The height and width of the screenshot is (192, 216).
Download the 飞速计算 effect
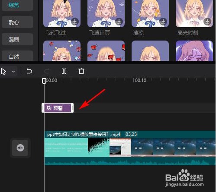tap(119, 22)
